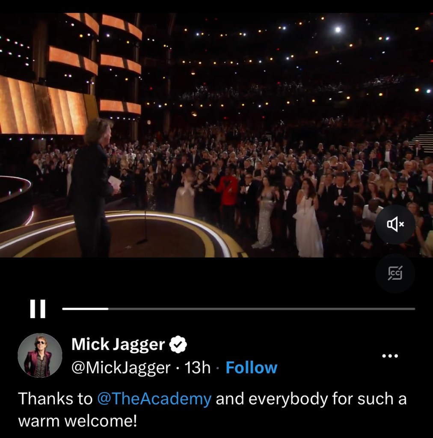Screen dimensions: 433x438
Task: Toggle closed captions on the video
Action: pyautogui.click(x=395, y=273)
